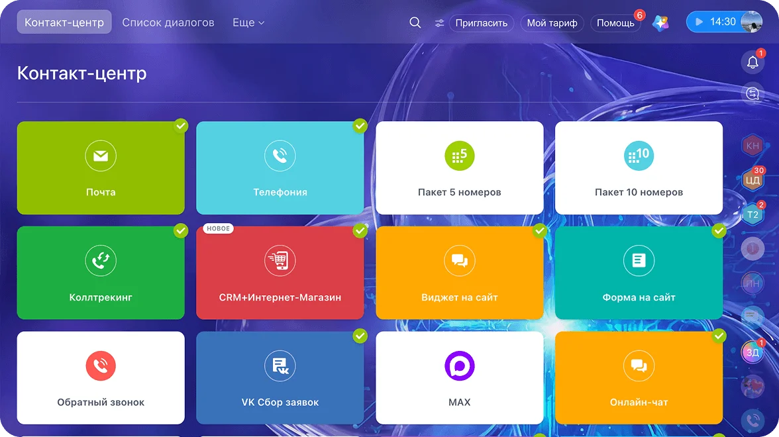Open the search magnifier in the top bar

[x=415, y=23]
